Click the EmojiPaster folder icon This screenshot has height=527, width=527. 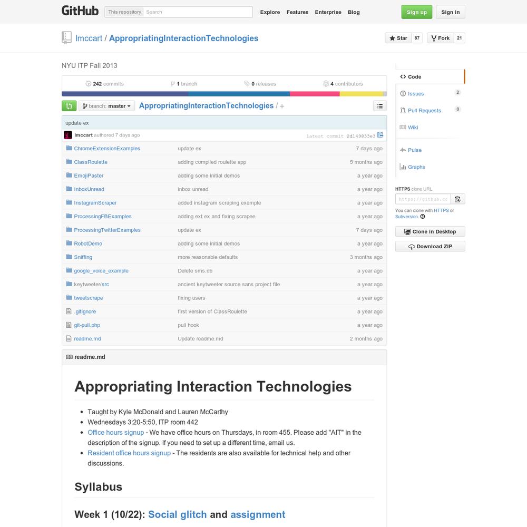click(x=69, y=175)
